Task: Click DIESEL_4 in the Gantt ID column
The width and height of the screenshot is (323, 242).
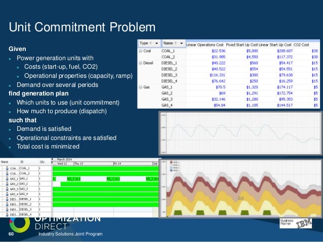Action: coord(25,215)
